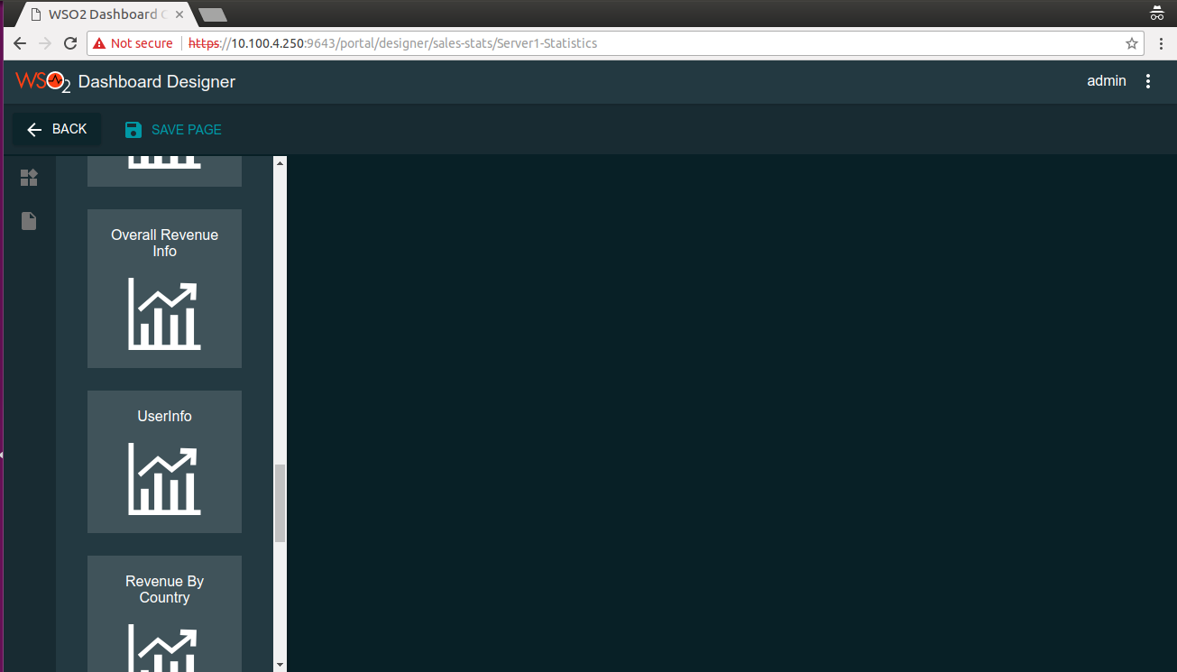Image resolution: width=1177 pixels, height=672 pixels.
Task: Select the gadgets icon in the left sidebar
Action: click(29, 177)
